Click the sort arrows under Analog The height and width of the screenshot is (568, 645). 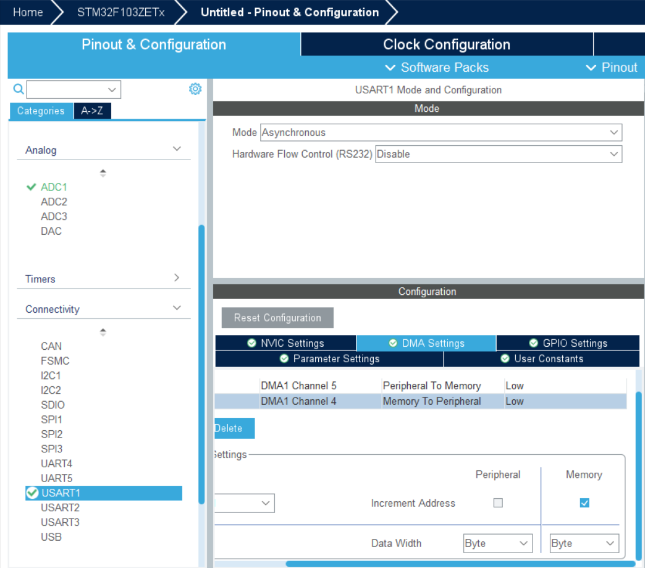(103, 173)
